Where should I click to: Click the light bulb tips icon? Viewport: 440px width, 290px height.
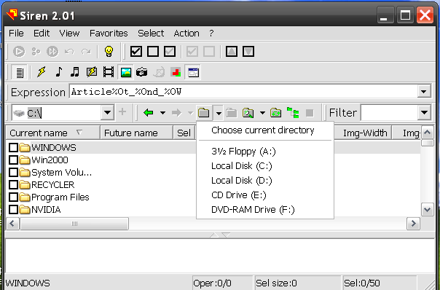coord(109,52)
